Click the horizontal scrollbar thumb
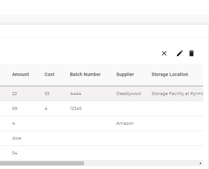Image resolution: width=209 pixels, height=169 pixels. [x=42, y=164]
